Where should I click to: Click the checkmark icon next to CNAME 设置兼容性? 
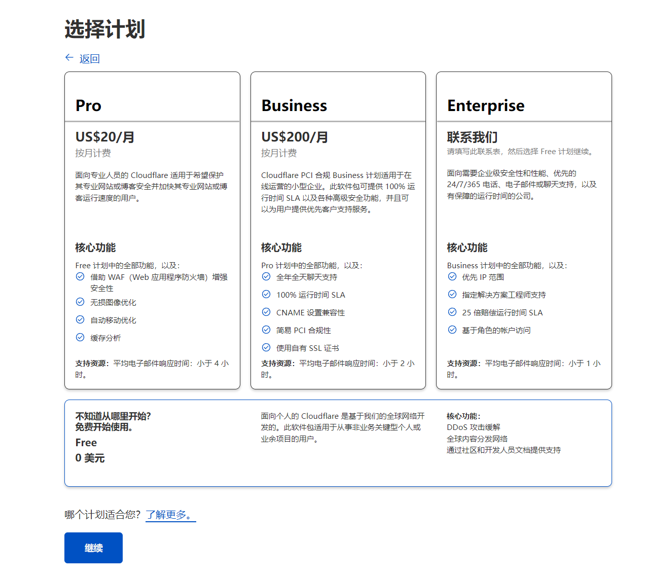point(266,312)
